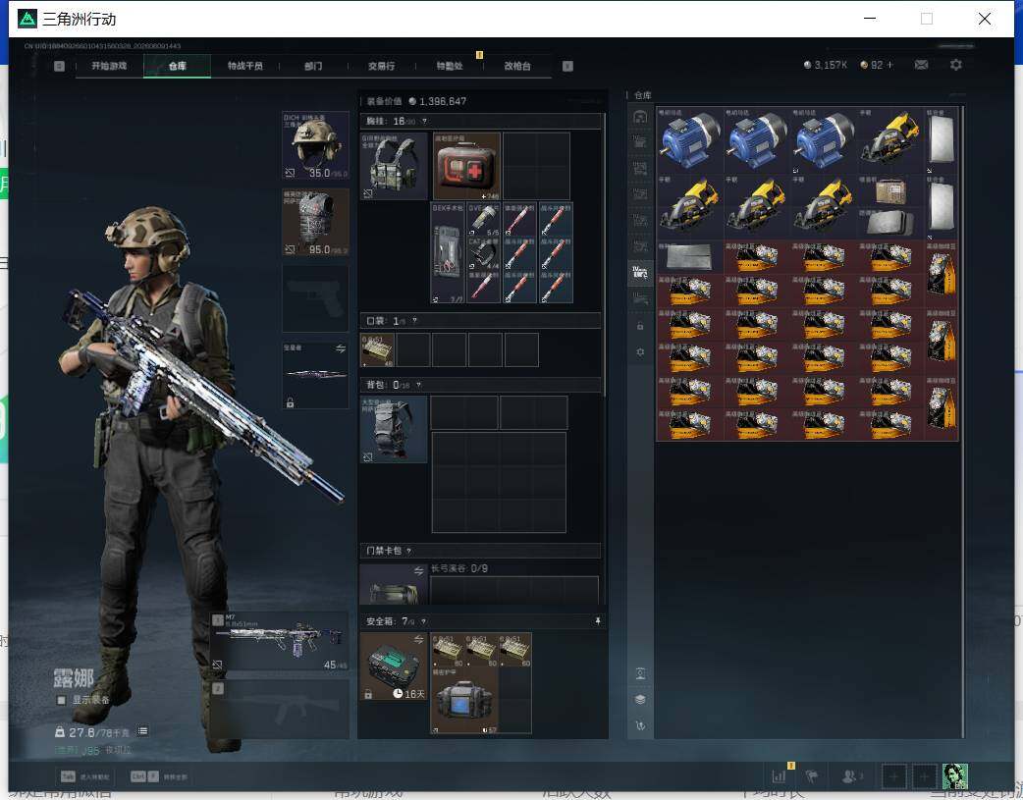The width and height of the screenshot is (1023, 800).
Task: Select the body armor slot 95.0
Action: click(x=316, y=222)
